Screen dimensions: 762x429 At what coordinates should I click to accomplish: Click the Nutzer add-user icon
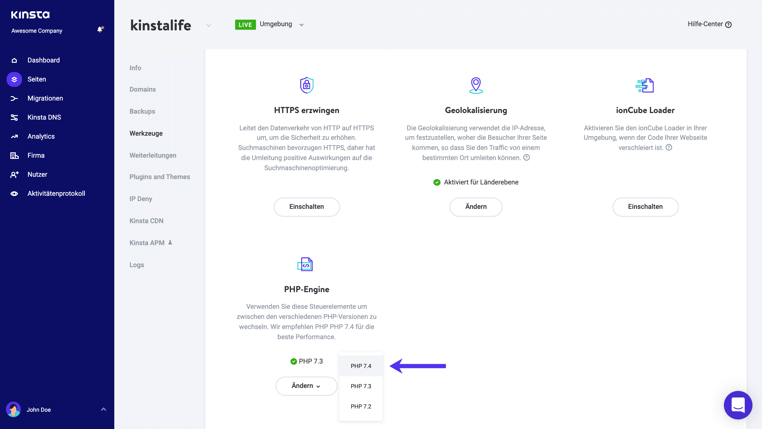coord(14,175)
